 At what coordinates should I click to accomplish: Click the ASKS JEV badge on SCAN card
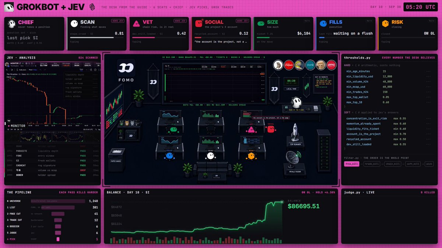(117, 21)
